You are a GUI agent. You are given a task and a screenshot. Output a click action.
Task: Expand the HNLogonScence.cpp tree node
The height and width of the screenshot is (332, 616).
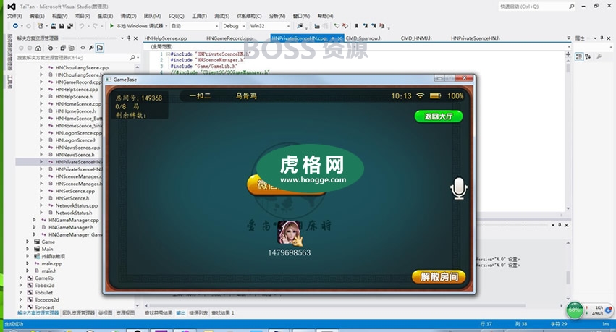(41, 133)
